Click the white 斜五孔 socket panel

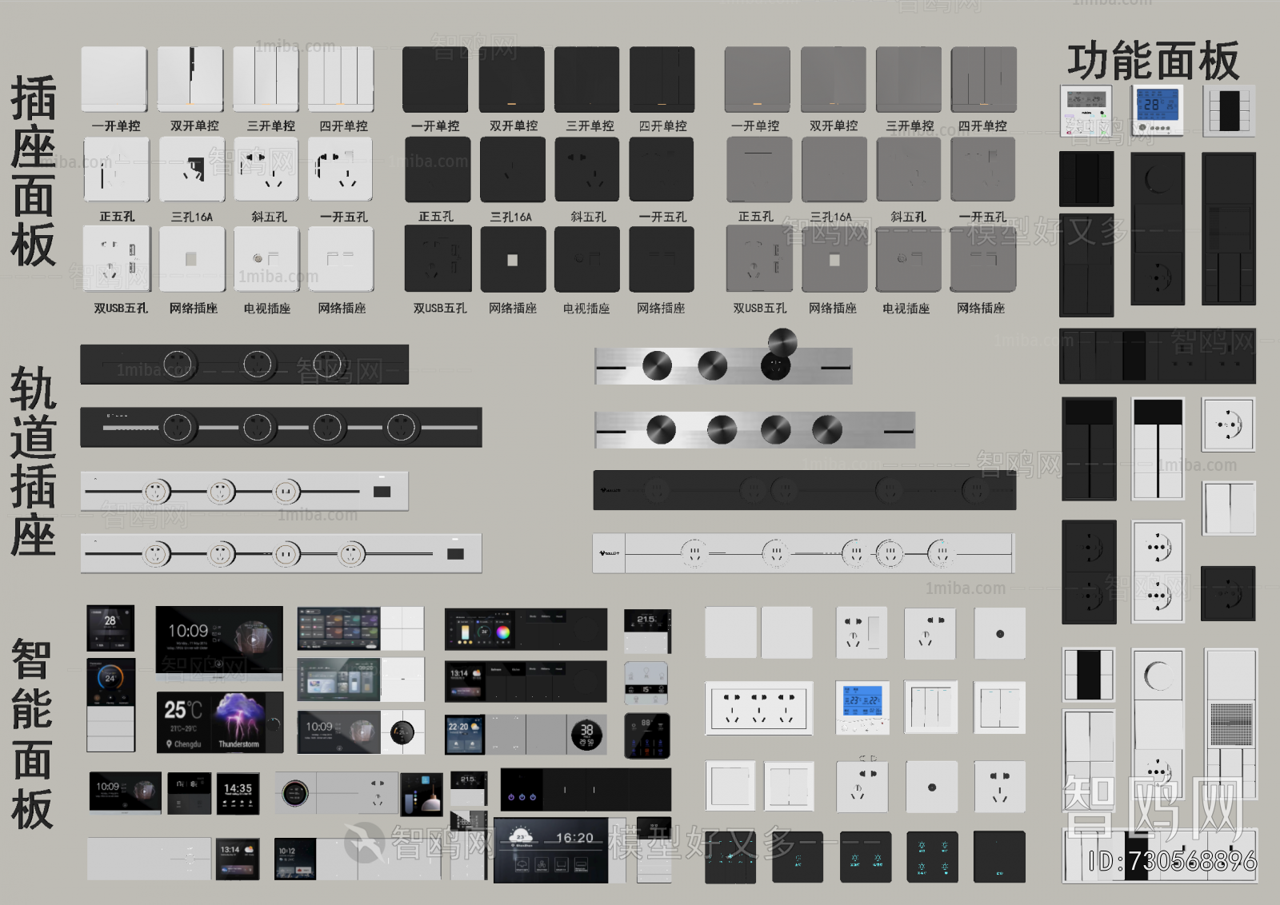[x=266, y=169]
